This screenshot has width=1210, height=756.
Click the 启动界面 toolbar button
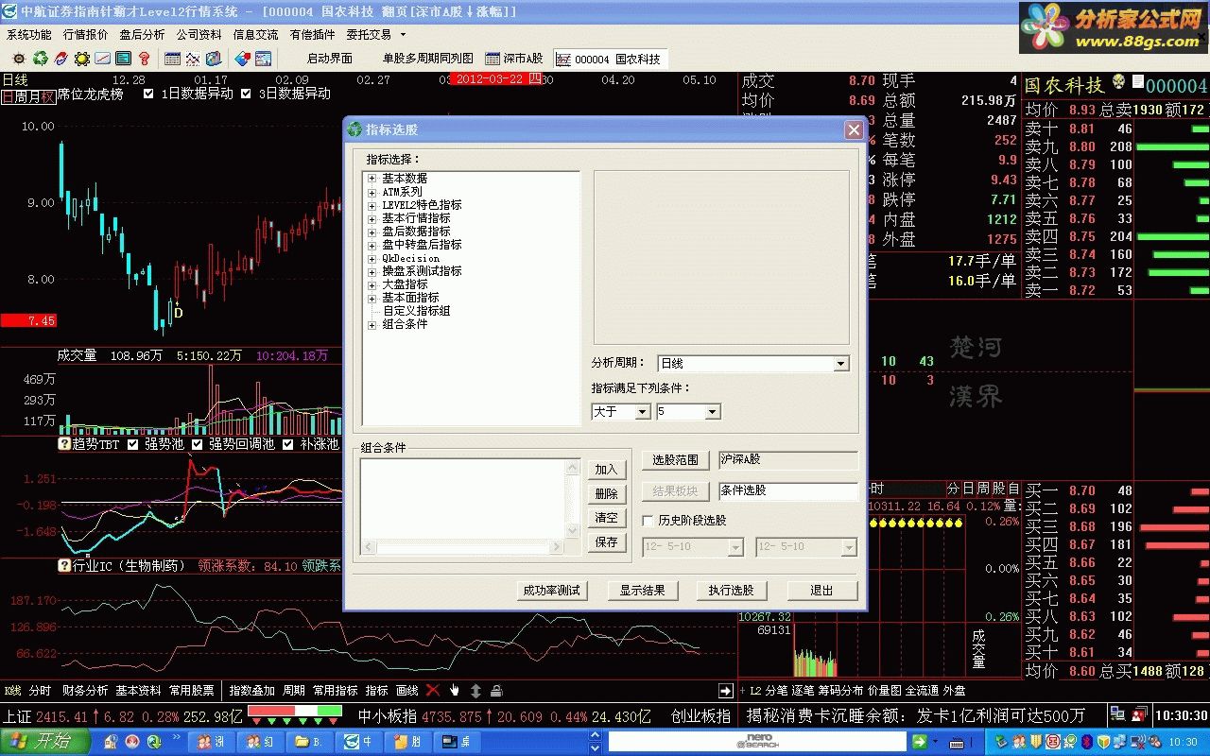[330, 59]
